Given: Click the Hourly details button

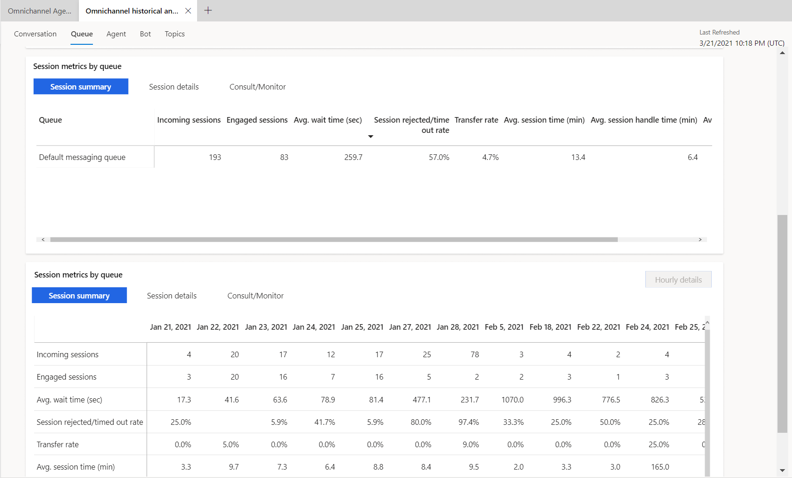Looking at the screenshot, I should coord(679,279).
